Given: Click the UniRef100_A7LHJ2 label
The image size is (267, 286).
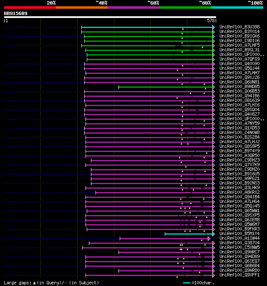Looking at the screenshot, I should click(x=239, y=142).
